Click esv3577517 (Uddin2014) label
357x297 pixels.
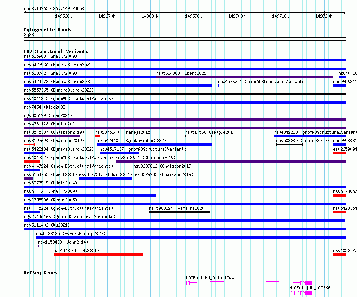[x=105, y=174]
